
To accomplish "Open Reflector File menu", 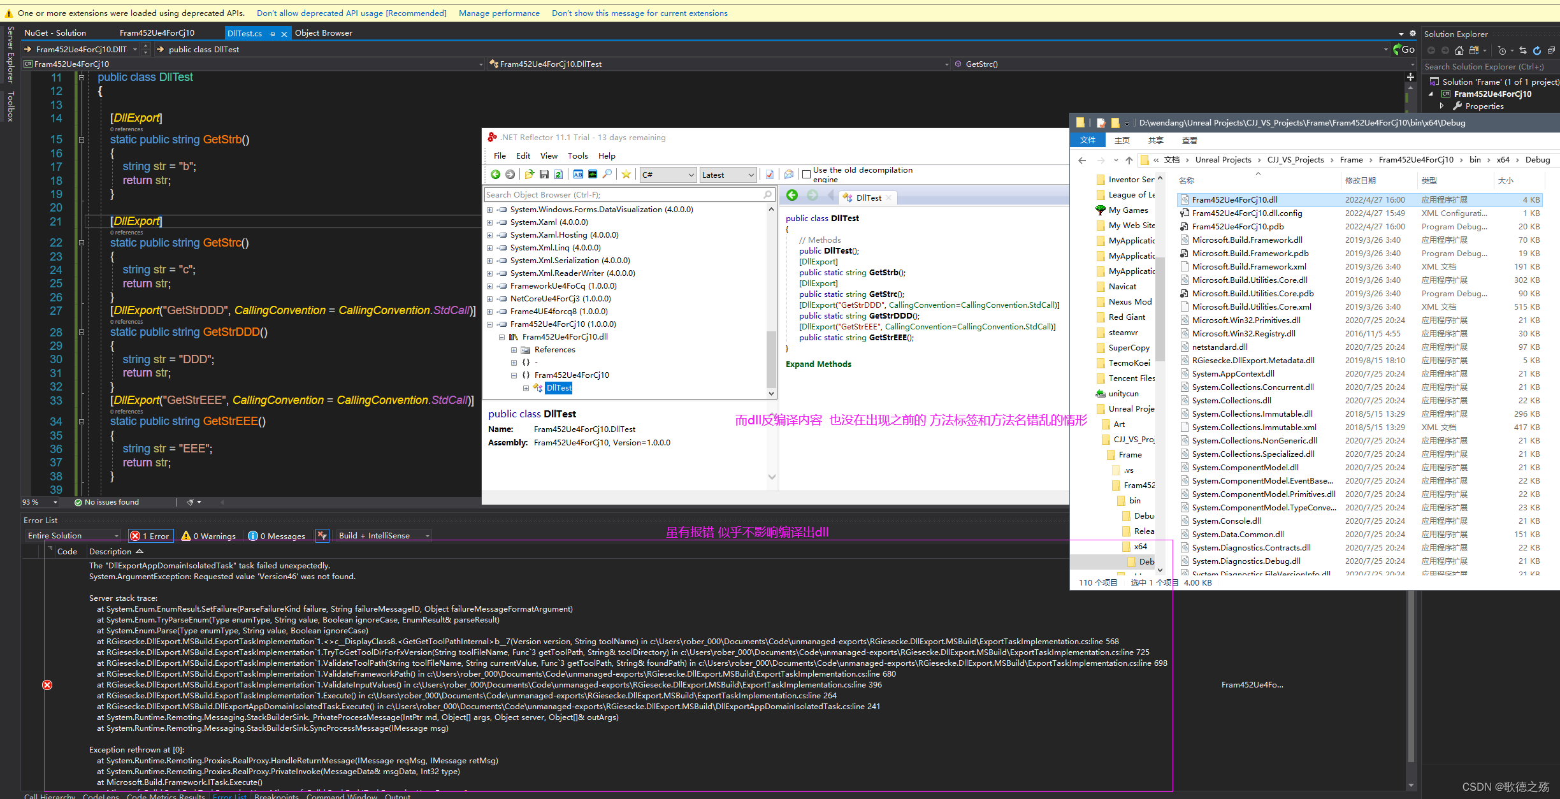I will pos(500,155).
